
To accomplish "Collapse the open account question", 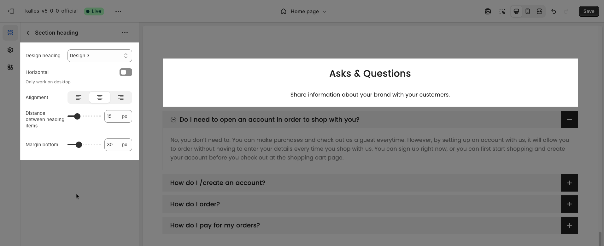I will (569, 120).
